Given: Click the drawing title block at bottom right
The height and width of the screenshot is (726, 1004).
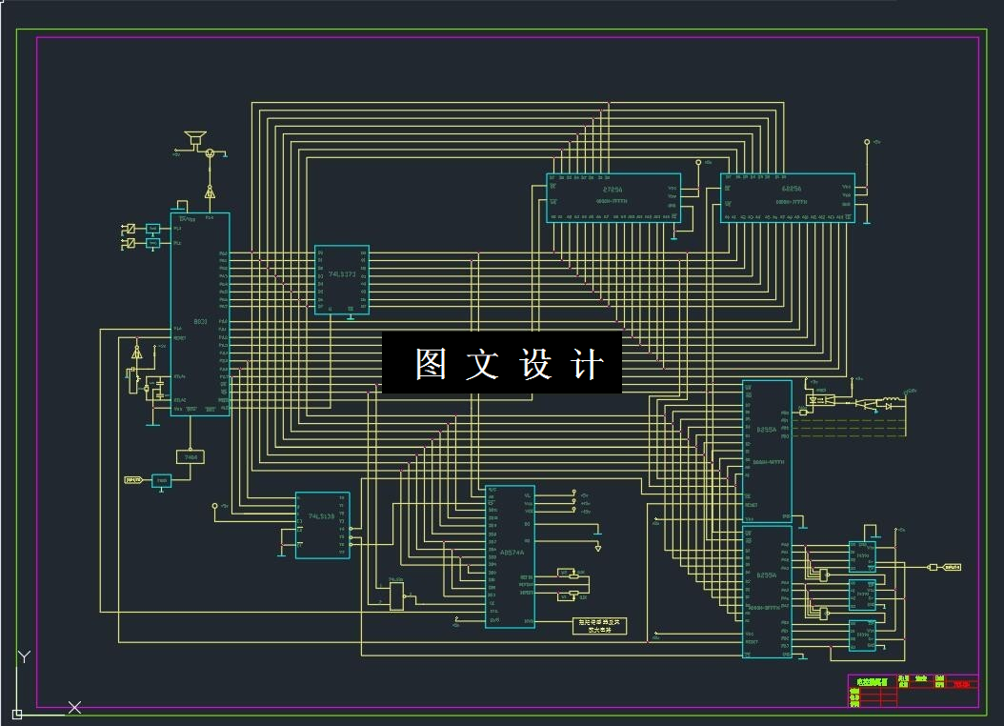Looking at the screenshot, I should (914, 691).
